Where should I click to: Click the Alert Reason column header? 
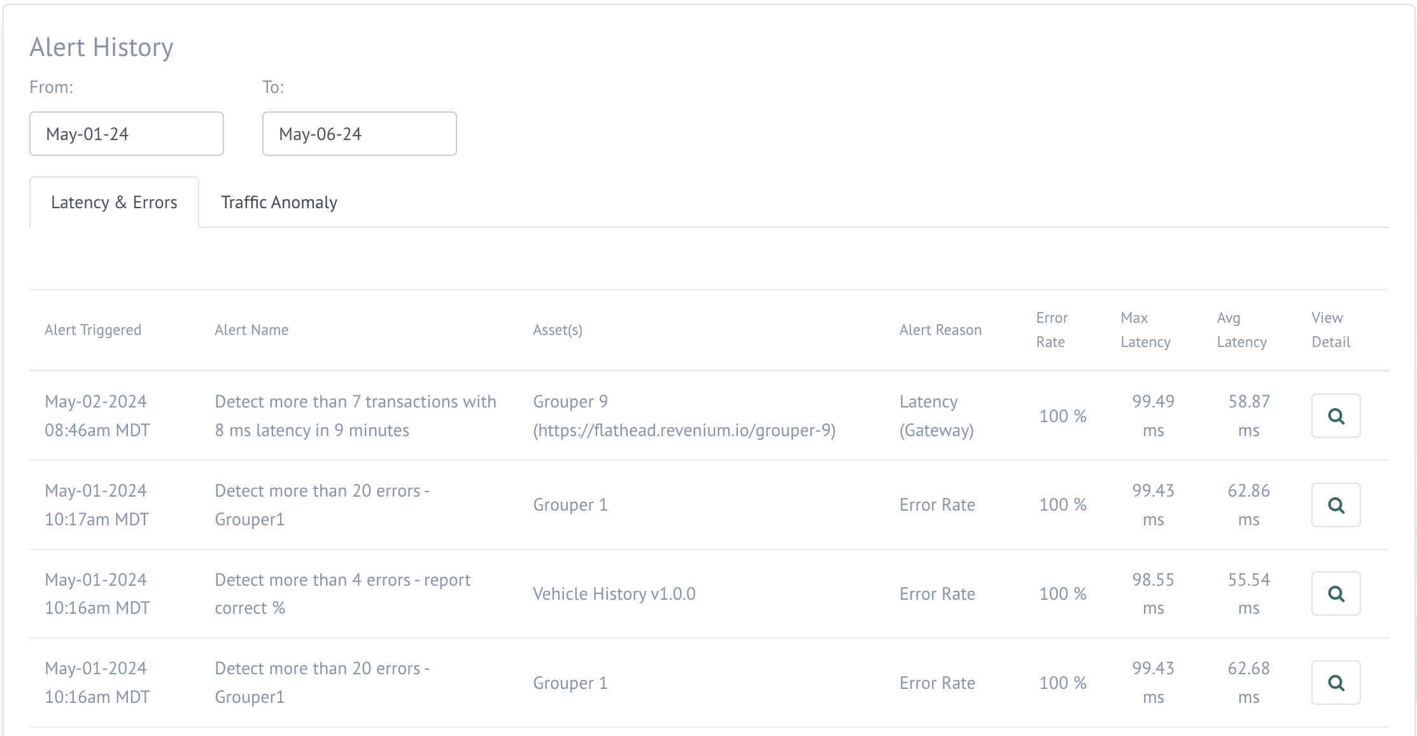click(x=940, y=330)
